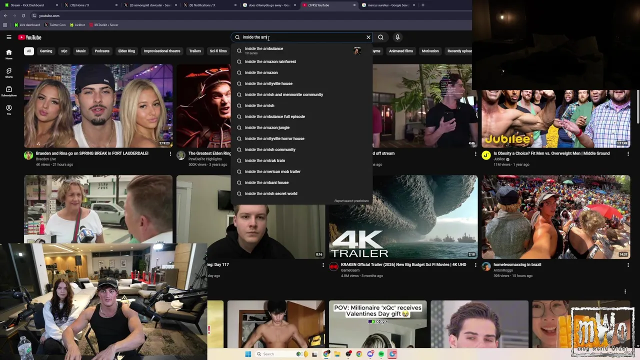Open menu for Braeden and Rina video
The height and width of the screenshot is (360, 640).
pos(170,154)
